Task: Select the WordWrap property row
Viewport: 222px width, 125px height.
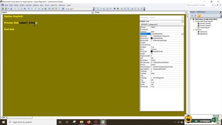Action: [162, 86]
